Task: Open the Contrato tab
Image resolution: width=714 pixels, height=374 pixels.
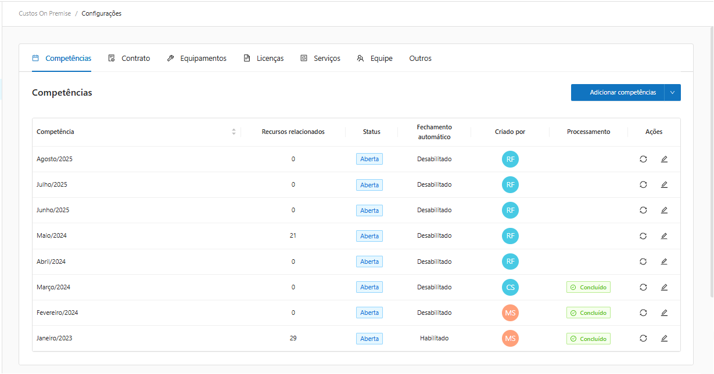Action: tap(130, 59)
